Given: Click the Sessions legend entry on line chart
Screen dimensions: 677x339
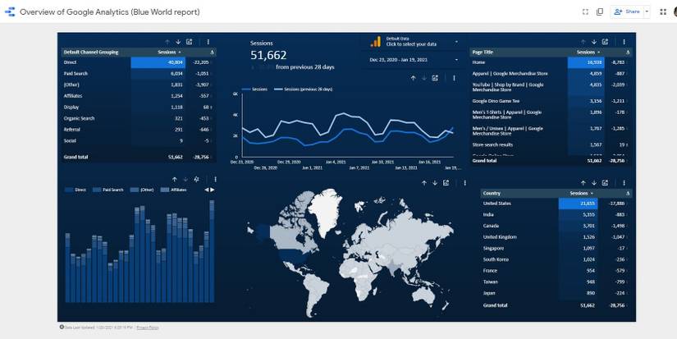Looking at the screenshot, I should coord(254,89).
